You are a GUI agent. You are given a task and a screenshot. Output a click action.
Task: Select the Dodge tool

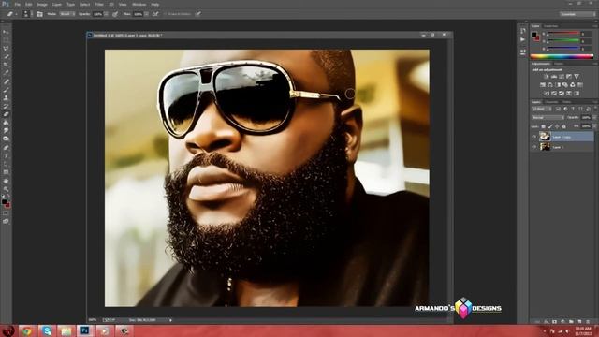[6, 139]
